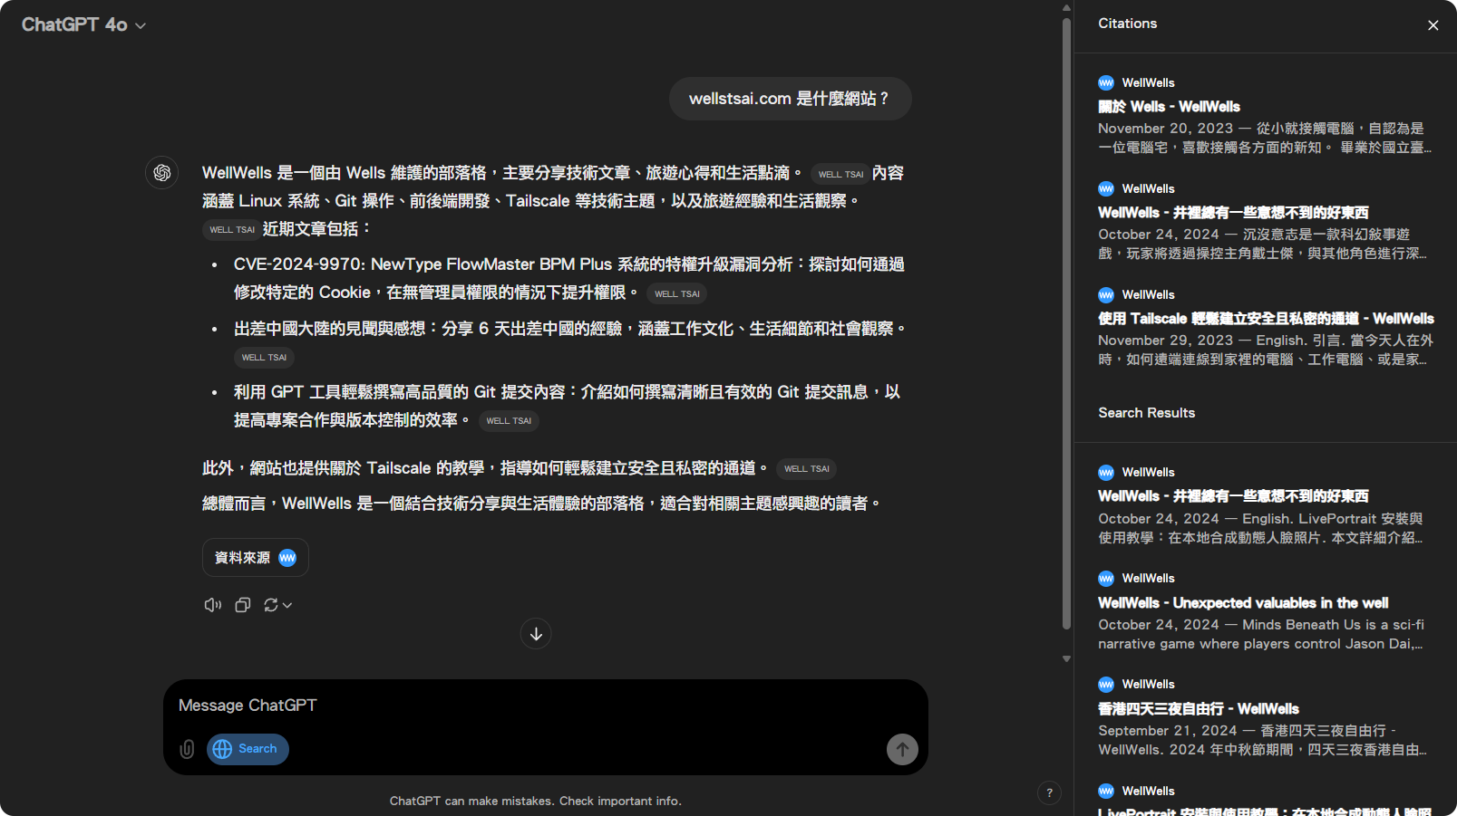The width and height of the screenshot is (1457, 816).
Task: Toggle the Search web button
Action: point(248,749)
